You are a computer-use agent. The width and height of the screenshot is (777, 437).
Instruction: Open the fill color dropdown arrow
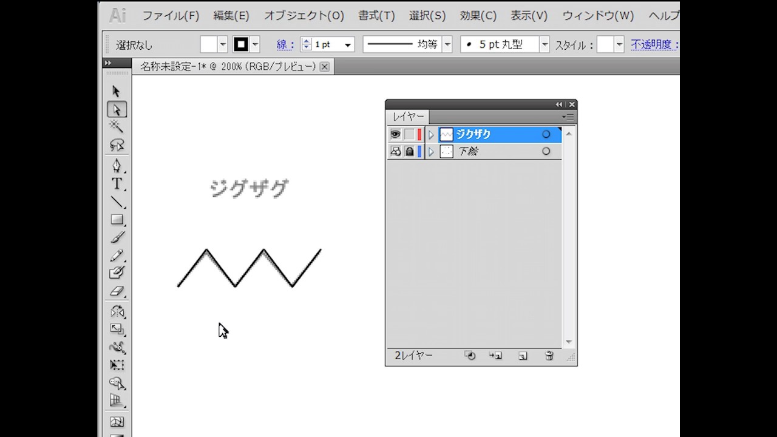pos(223,44)
